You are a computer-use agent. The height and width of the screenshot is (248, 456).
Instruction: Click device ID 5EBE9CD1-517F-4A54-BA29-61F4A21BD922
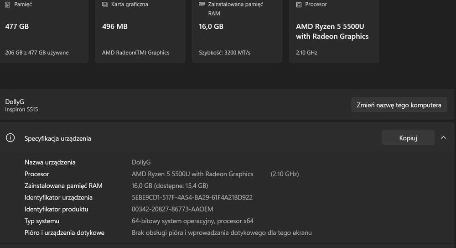pos(192,198)
